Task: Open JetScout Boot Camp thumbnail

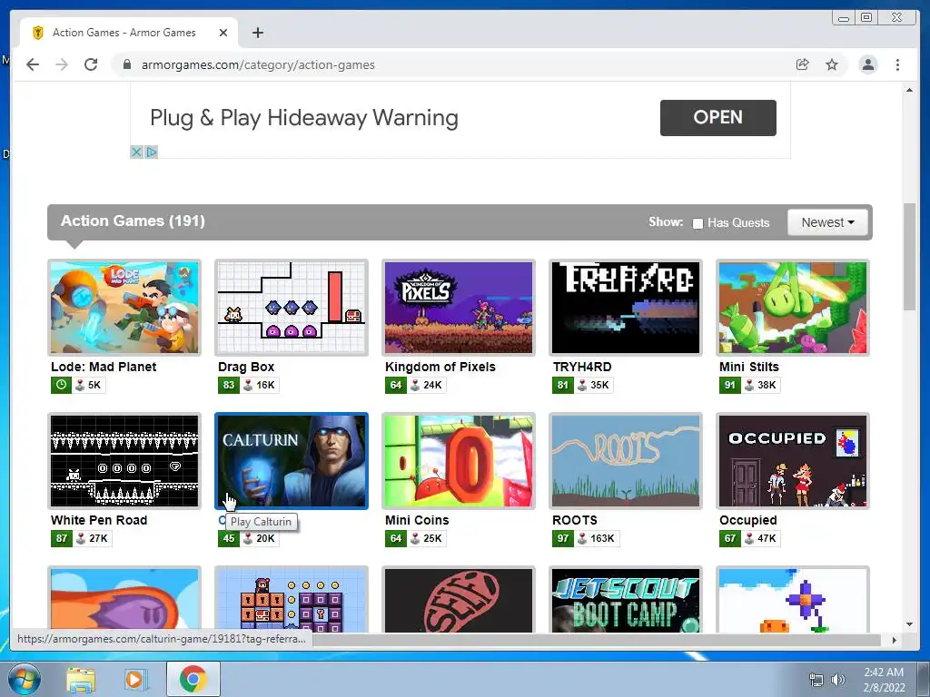Action: (x=626, y=600)
